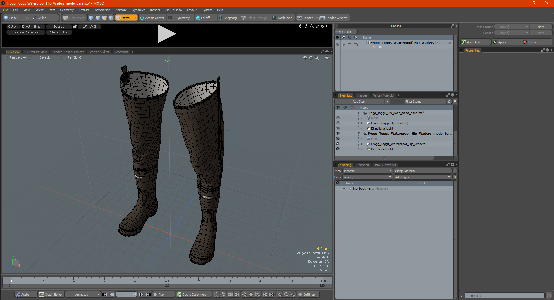Collapse Frogg_Toggs_Hip_Boot_modo_base.lxo scene
554x300 pixels.
[x=359, y=113]
